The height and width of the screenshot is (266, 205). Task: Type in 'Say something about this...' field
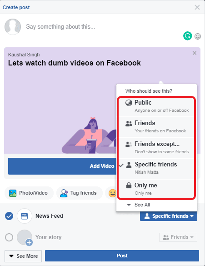[x=60, y=27]
